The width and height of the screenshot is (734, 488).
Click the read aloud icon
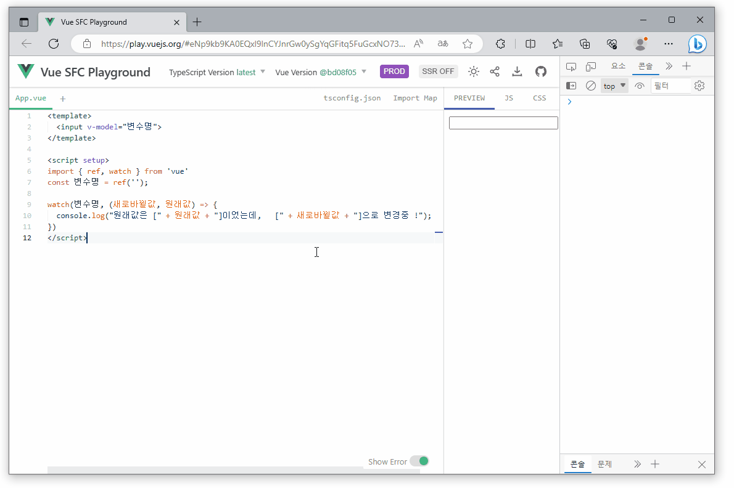click(x=418, y=44)
